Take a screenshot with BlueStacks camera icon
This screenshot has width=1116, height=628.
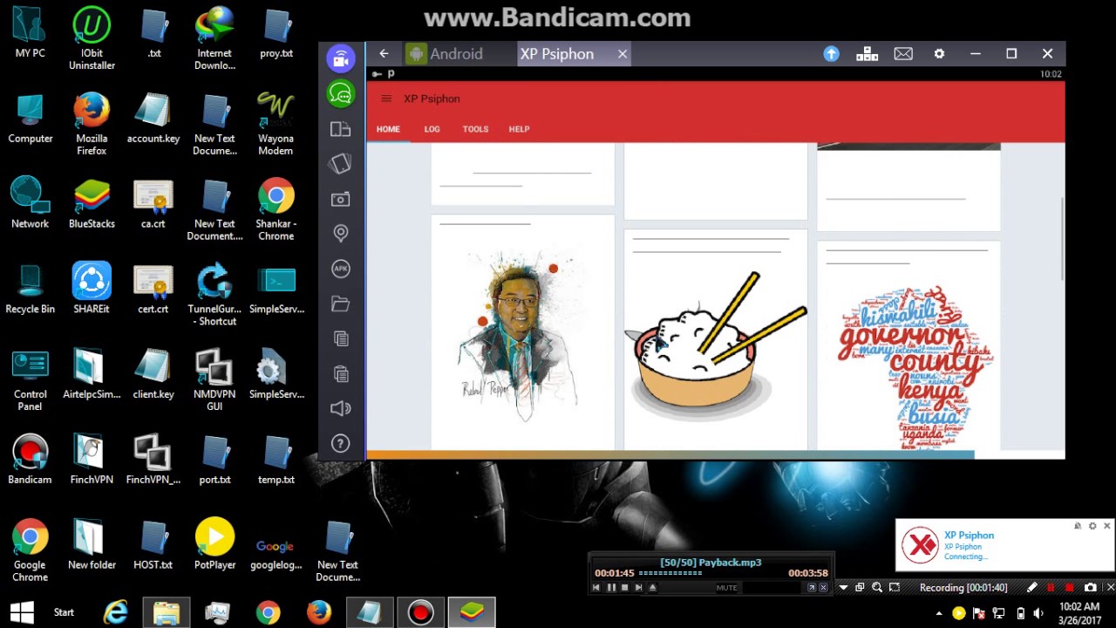(x=340, y=199)
